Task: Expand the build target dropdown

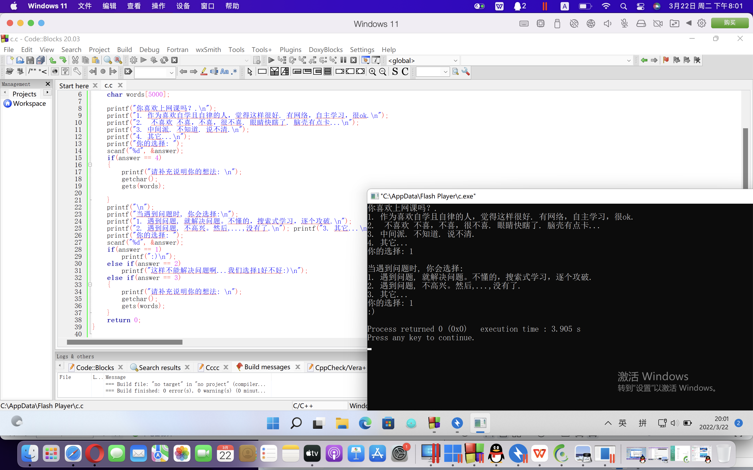Action: (x=247, y=60)
